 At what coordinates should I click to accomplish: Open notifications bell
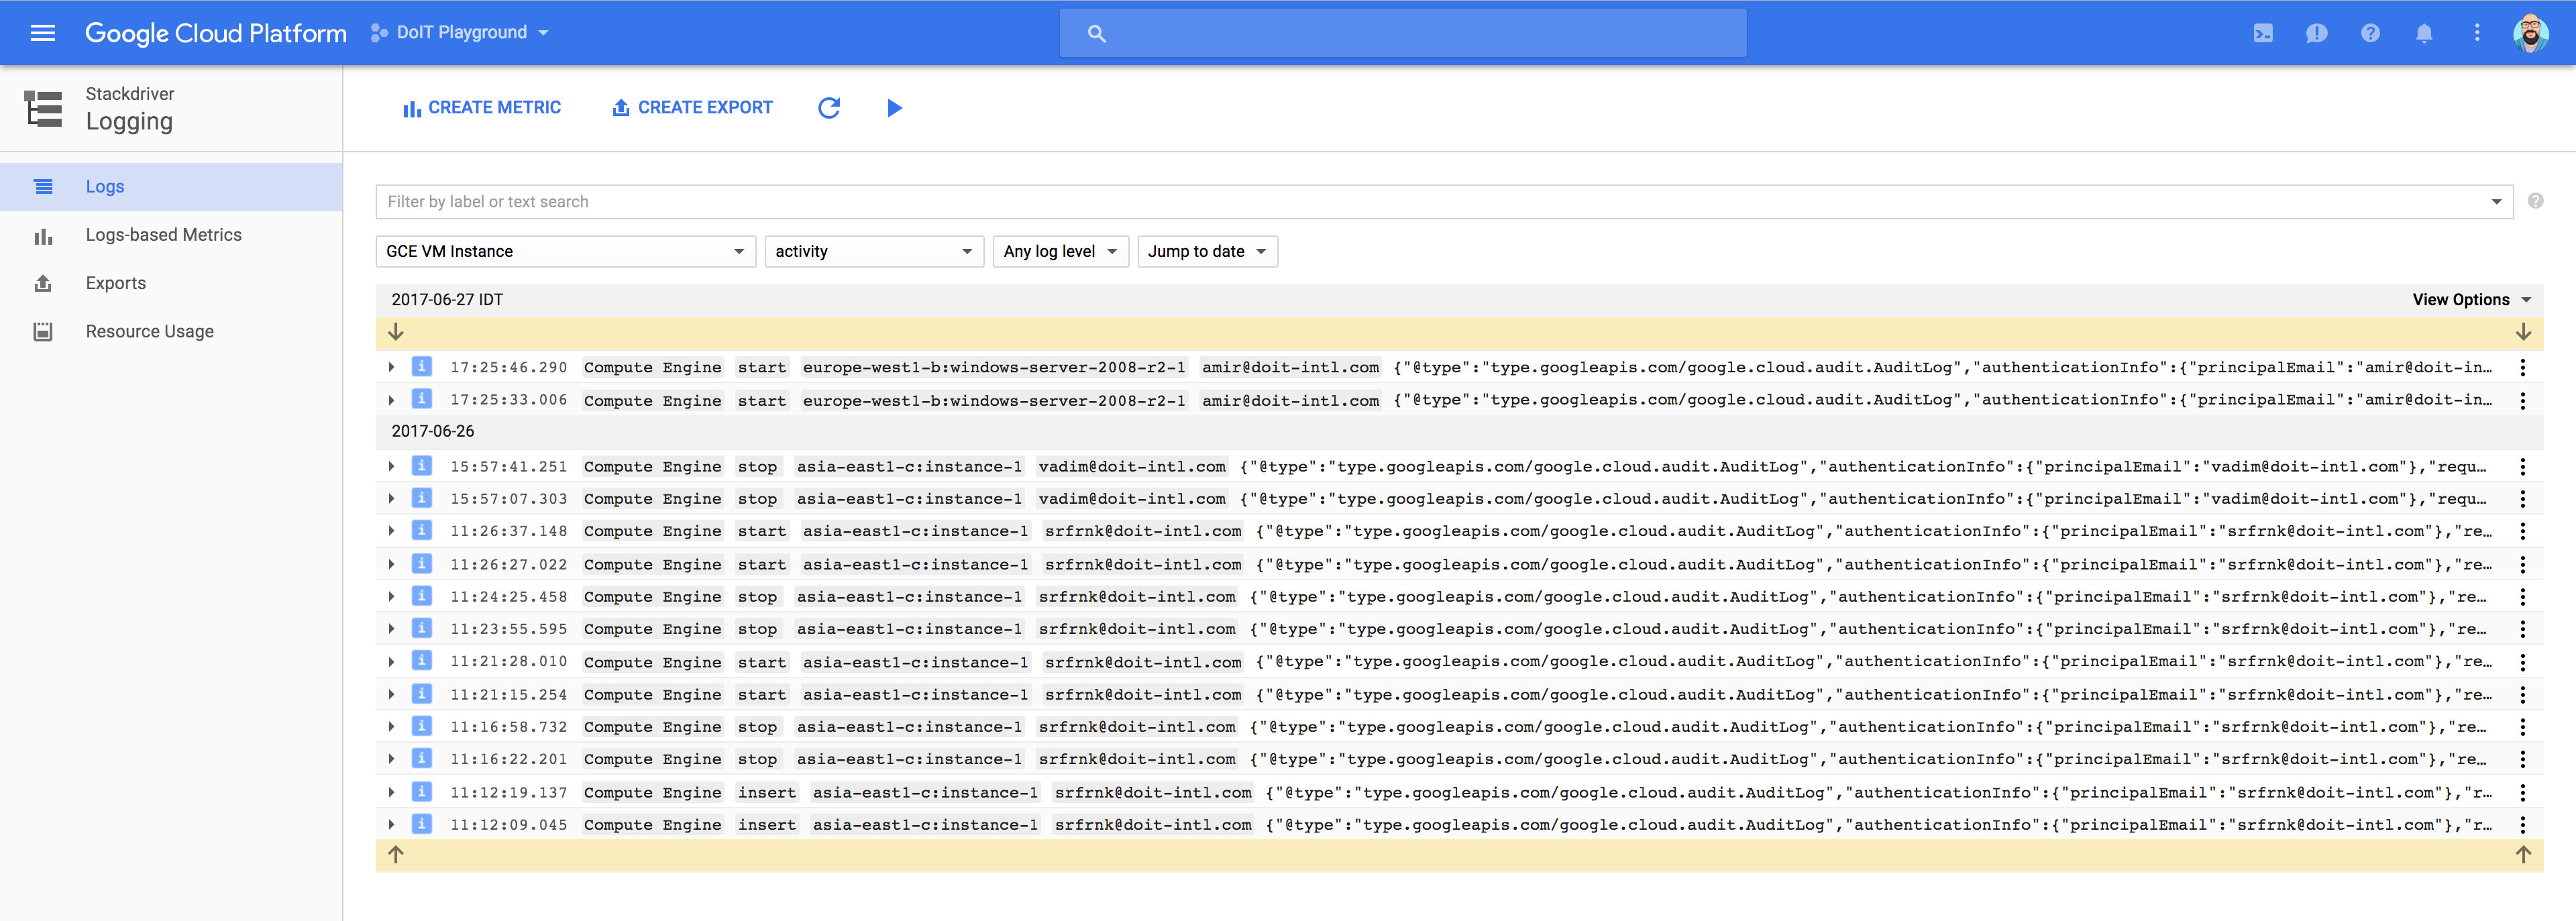point(2424,33)
